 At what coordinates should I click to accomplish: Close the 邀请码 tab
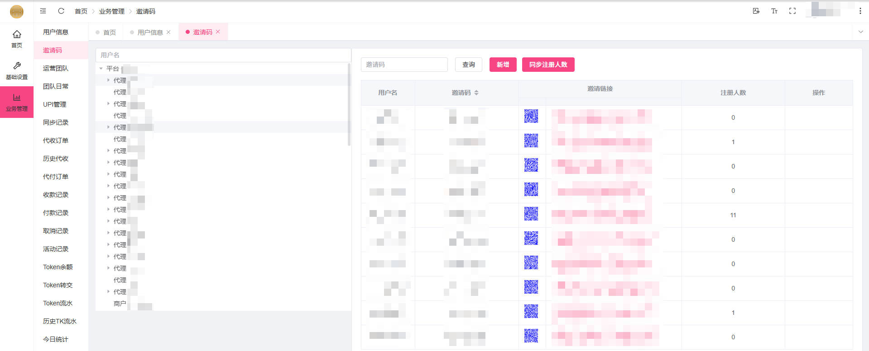click(x=218, y=32)
